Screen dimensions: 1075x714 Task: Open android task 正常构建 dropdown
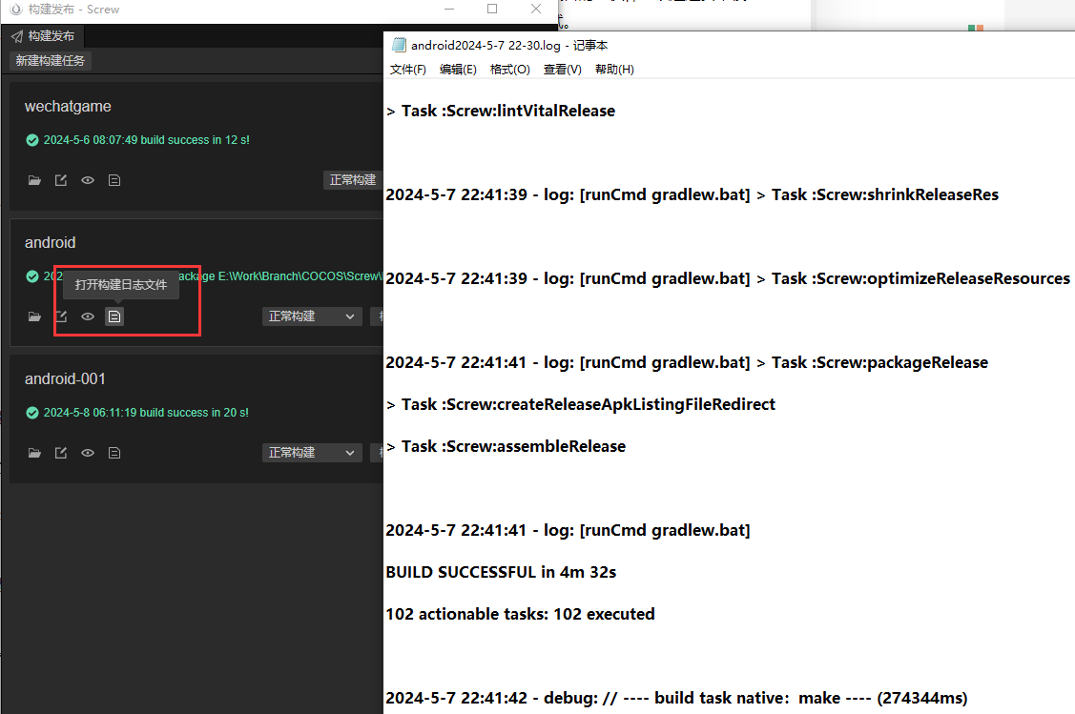(312, 316)
